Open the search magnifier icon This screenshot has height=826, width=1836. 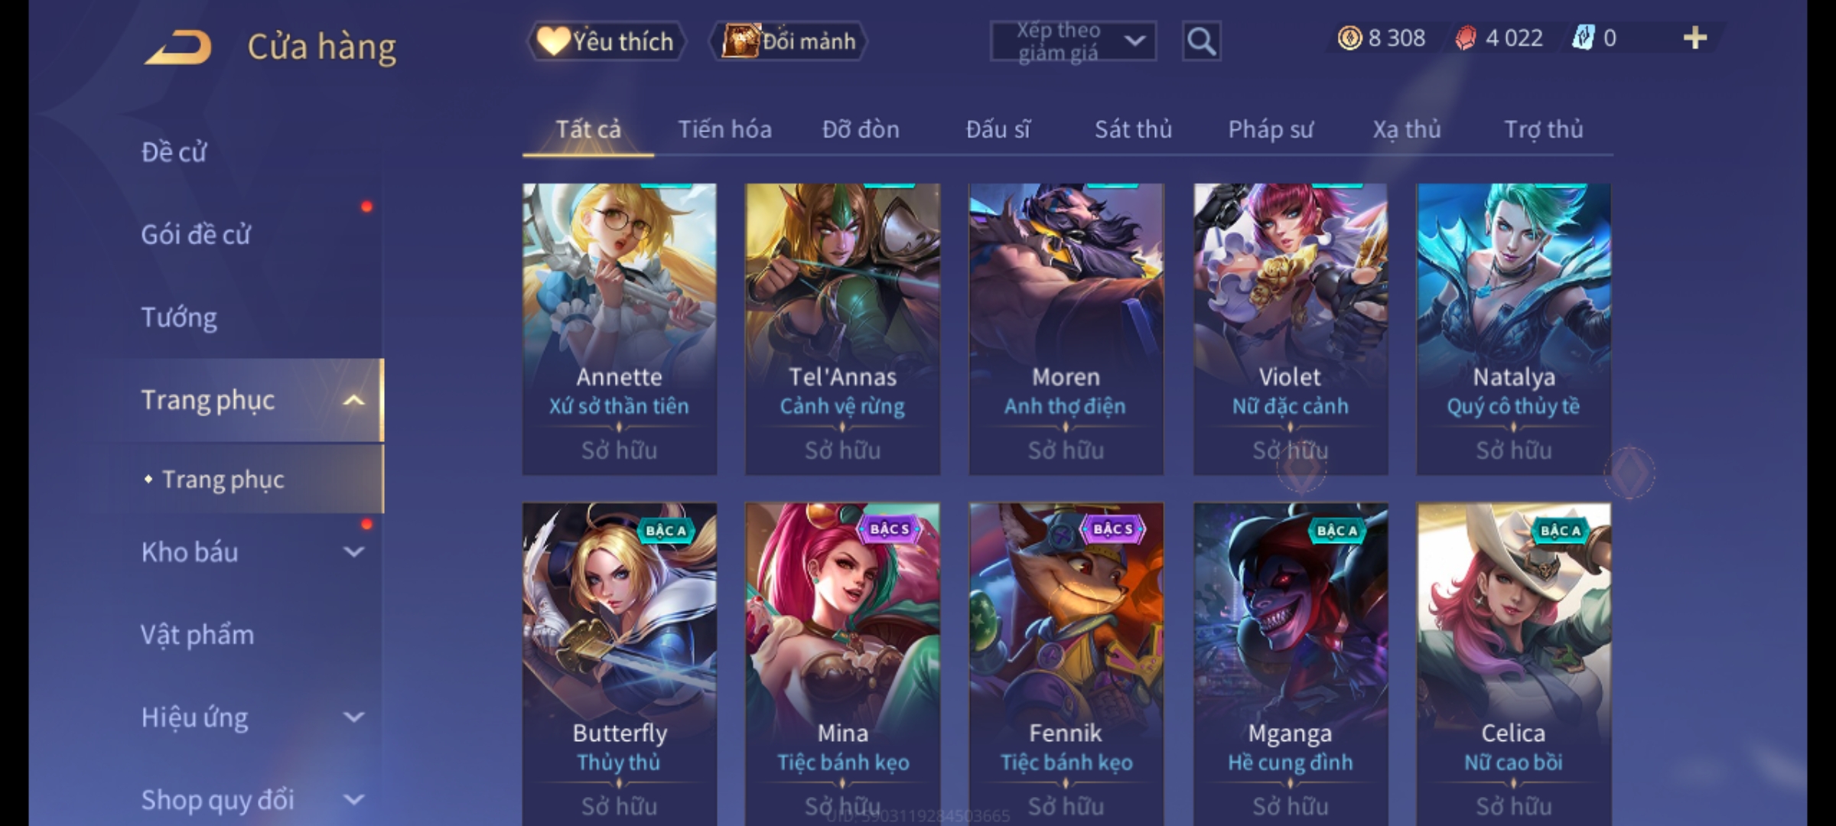(x=1201, y=41)
